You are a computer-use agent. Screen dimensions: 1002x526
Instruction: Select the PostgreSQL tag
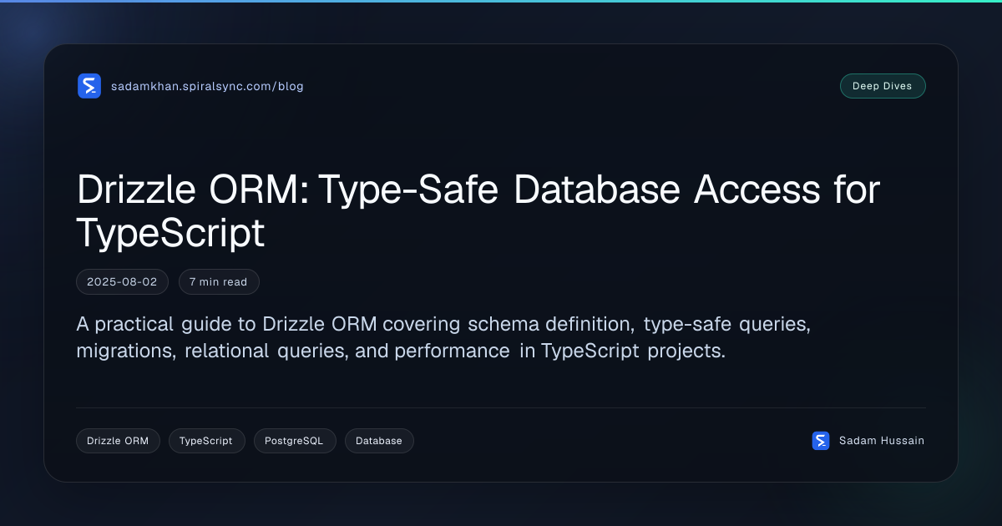294,441
